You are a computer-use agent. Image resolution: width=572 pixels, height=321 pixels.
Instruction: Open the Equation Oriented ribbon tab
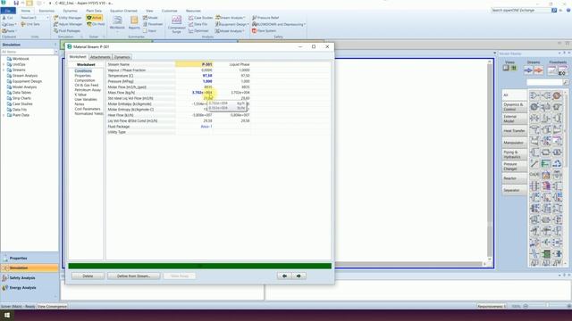point(123,11)
